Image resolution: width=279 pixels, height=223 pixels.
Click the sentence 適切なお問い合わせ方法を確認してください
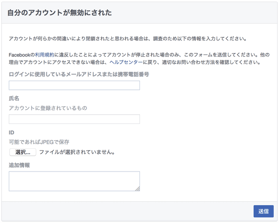211,62
